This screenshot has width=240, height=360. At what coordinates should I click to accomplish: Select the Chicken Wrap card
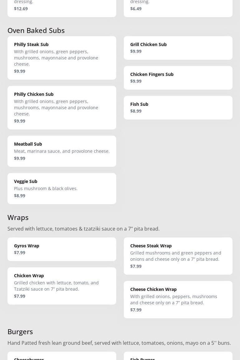click(x=62, y=286)
